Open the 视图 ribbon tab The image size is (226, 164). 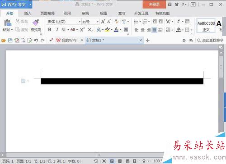(x=104, y=14)
